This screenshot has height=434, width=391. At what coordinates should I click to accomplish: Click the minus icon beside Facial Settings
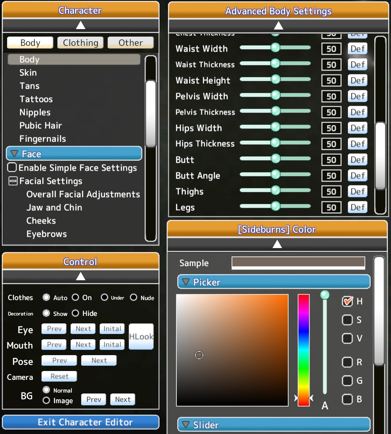tap(13, 181)
